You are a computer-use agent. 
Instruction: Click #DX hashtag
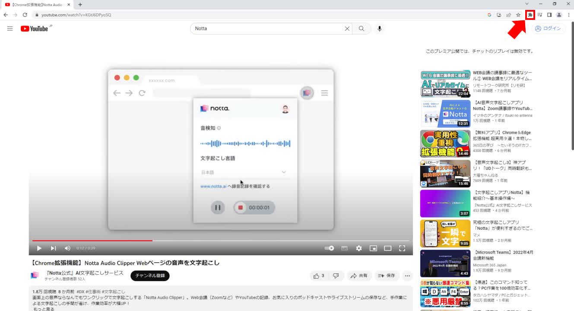pyautogui.click(x=81, y=292)
